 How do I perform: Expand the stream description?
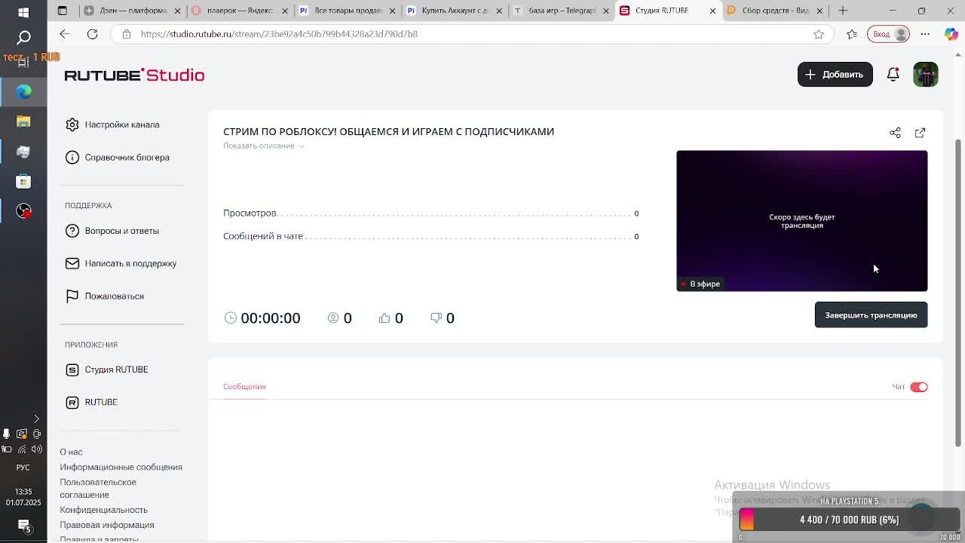(x=263, y=146)
